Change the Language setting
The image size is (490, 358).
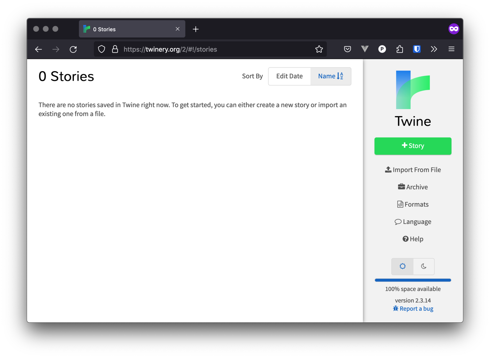[413, 222]
